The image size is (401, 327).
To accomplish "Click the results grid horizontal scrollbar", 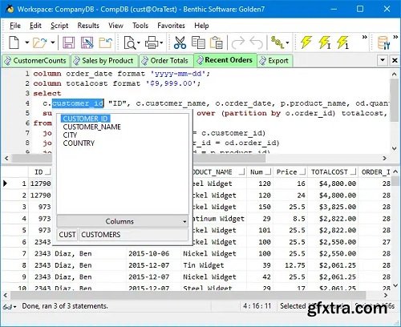I will click(x=188, y=295).
